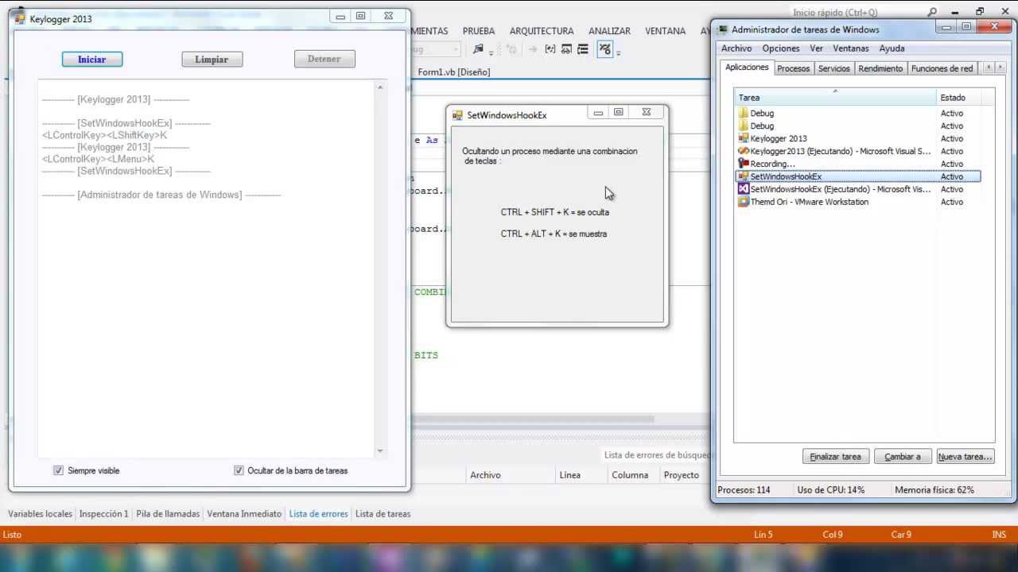Viewport: 1018px width, 572px height.
Task: Open the Variables locales panel tab
Action: [x=40, y=514]
